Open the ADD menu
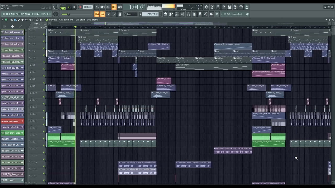This screenshot has width=335, height=188. click(13, 14)
